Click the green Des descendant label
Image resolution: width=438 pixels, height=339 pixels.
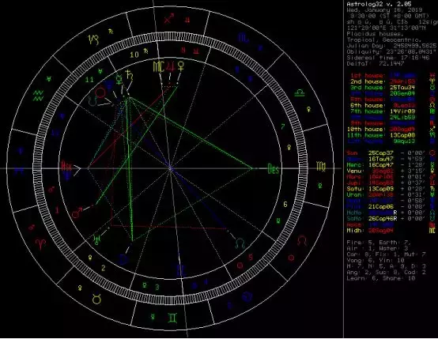click(x=274, y=168)
